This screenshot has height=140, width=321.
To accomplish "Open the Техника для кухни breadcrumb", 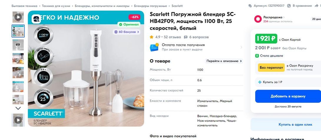I will click(56, 6).
